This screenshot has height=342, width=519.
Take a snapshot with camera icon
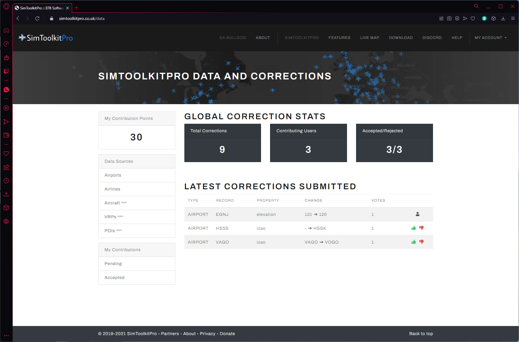click(449, 18)
